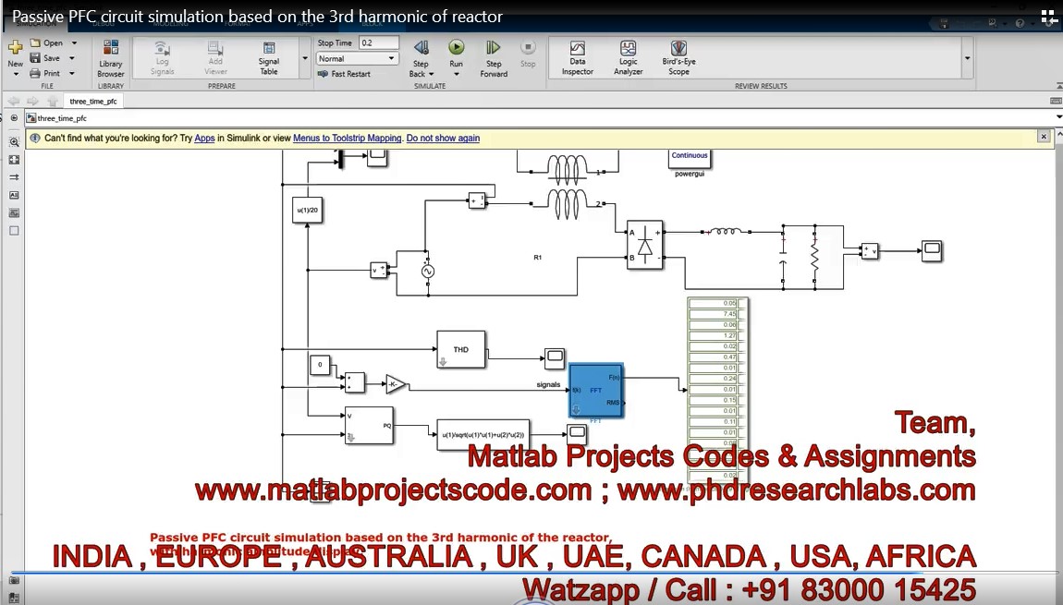1063x605 pixels.
Task: Click the image palette icon
Action: tap(14, 212)
